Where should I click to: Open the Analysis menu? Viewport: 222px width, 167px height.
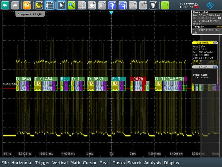153,163
